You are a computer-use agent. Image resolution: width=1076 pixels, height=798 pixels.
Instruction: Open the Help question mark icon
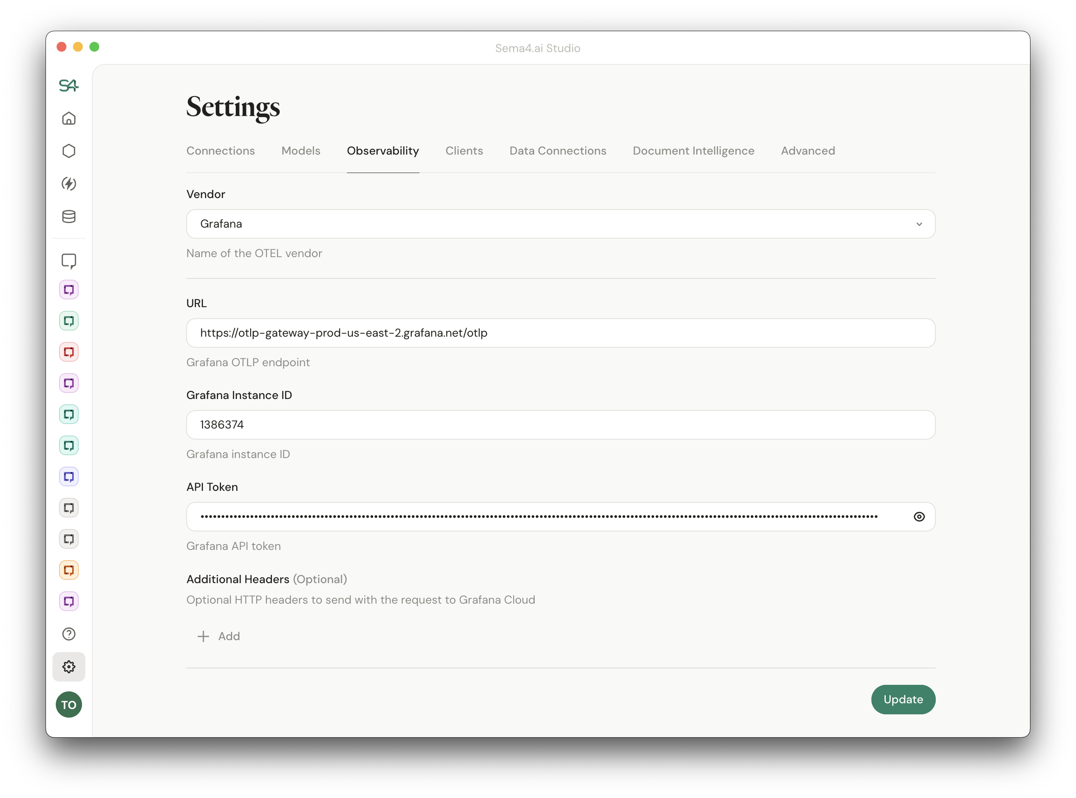click(69, 634)
